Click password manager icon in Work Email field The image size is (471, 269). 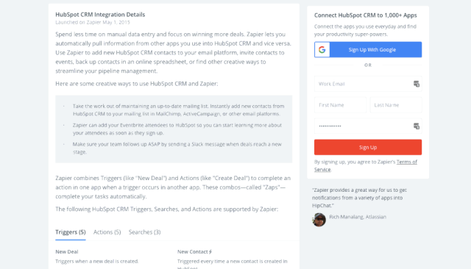417,84
